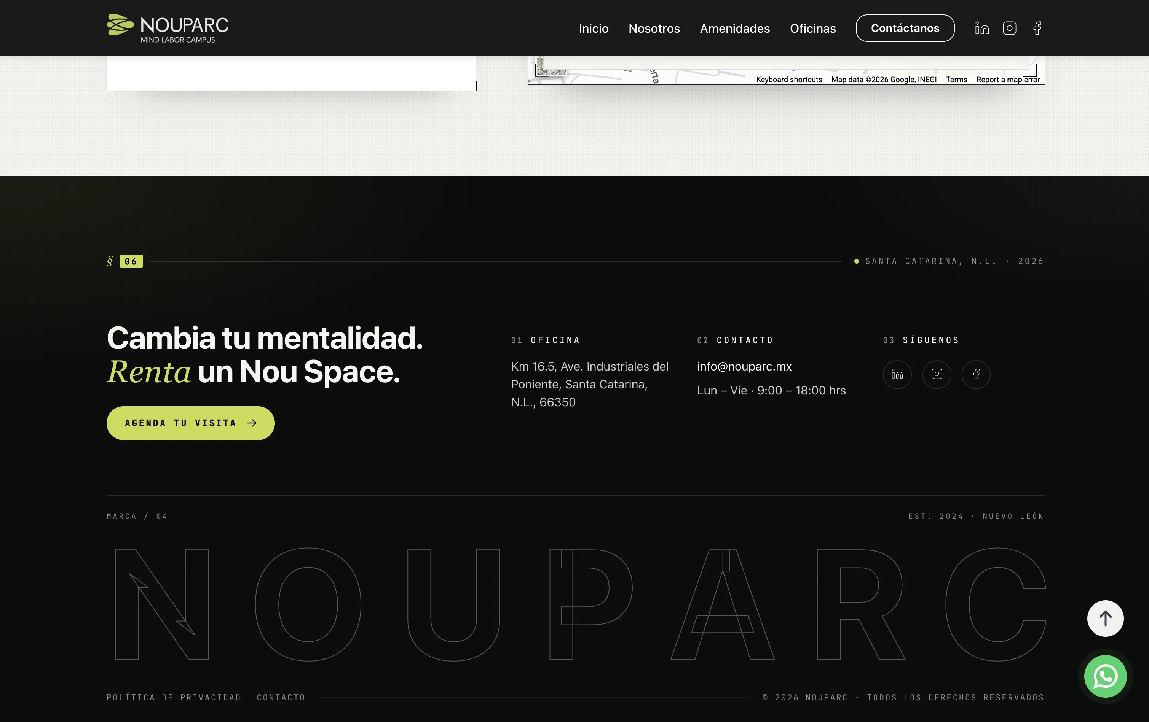Open the Nosotros nav item
1149x722 pixels.
(x=654, y=28)
